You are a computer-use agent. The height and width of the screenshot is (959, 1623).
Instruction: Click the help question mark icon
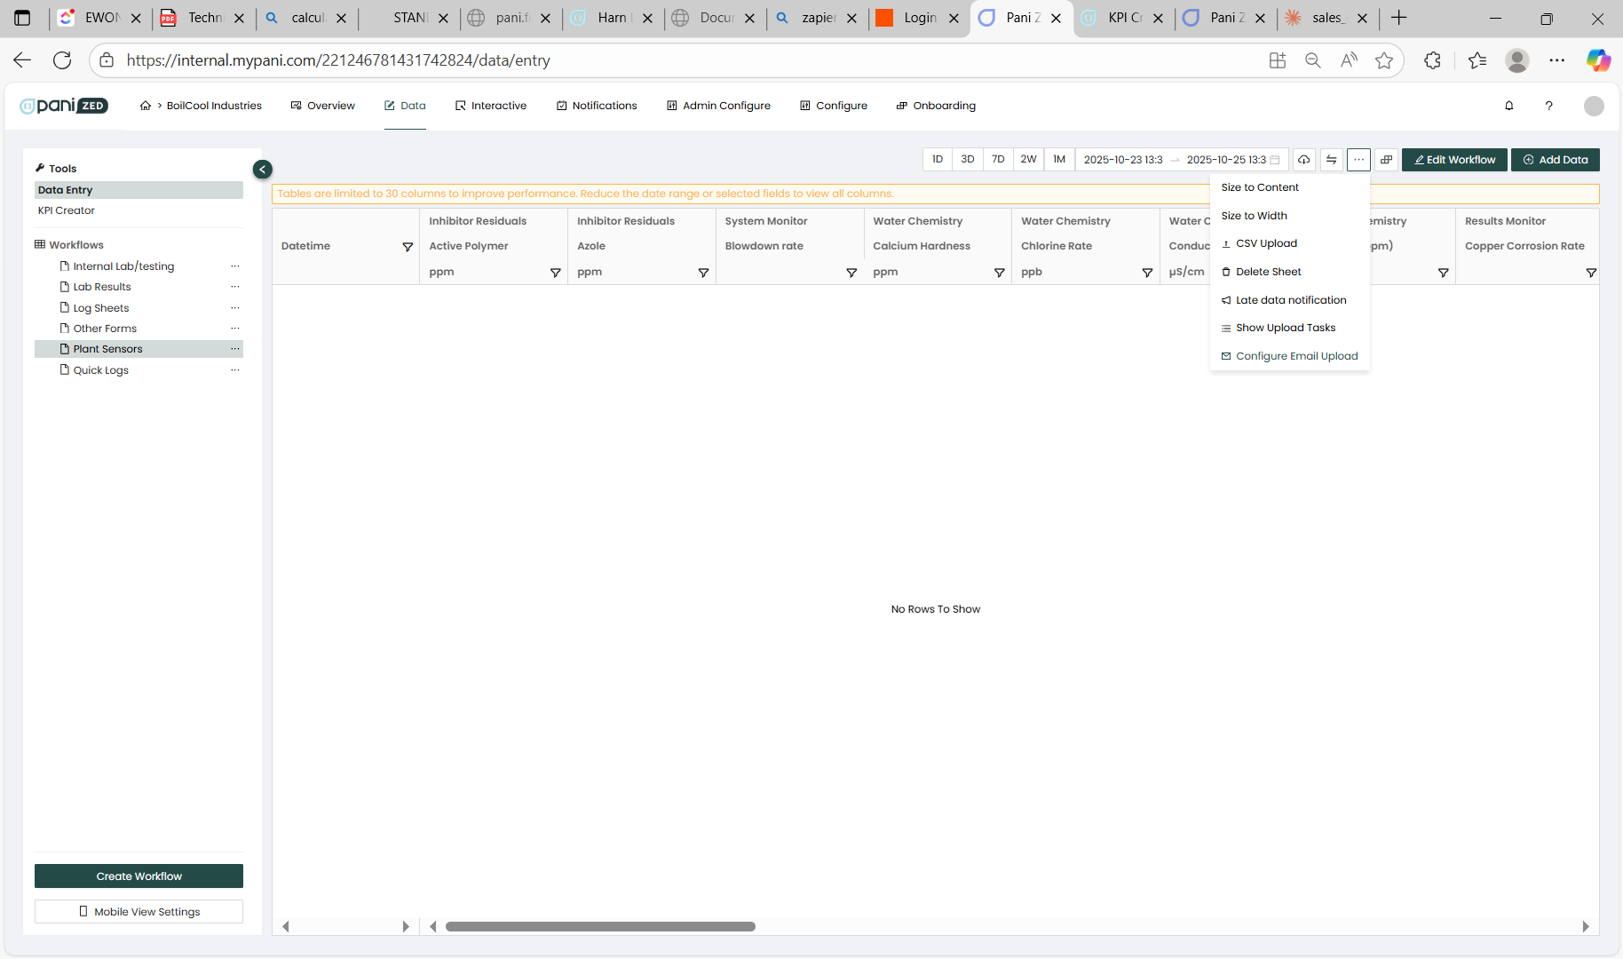(x=1548, y=106)
